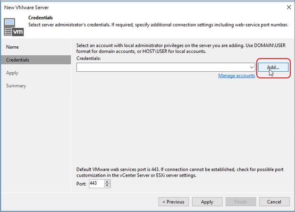
Task: Click into the Port number field
Action: pos(96,183)
